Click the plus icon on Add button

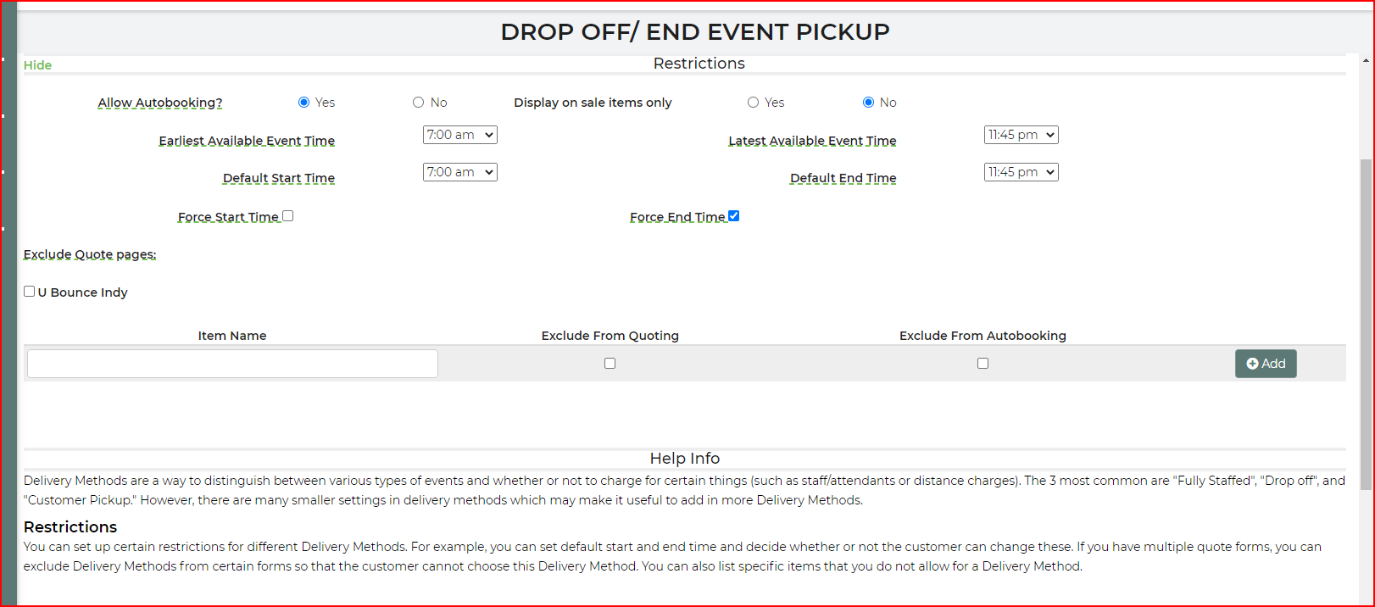coord(1252,364)
